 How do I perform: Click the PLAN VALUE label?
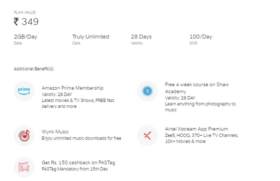coord(25,12)
